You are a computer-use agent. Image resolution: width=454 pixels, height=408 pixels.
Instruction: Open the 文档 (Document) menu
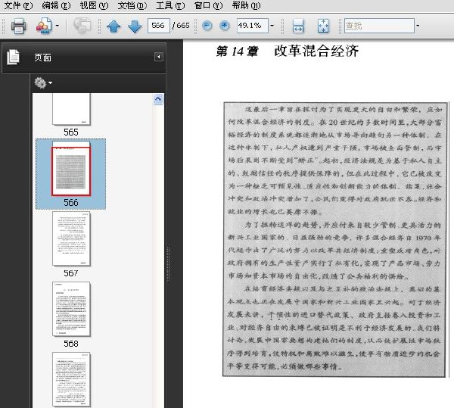132,5
